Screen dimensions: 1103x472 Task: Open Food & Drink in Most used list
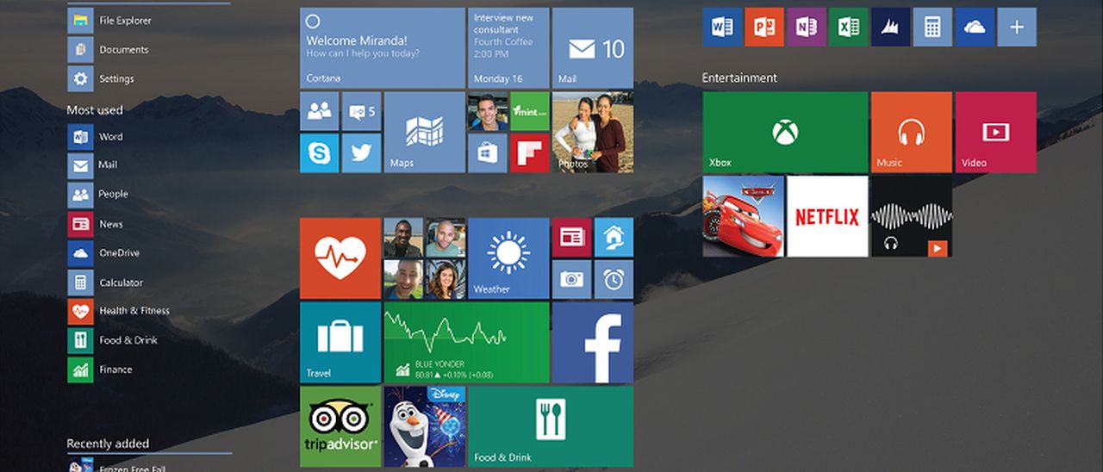[113, 340]
